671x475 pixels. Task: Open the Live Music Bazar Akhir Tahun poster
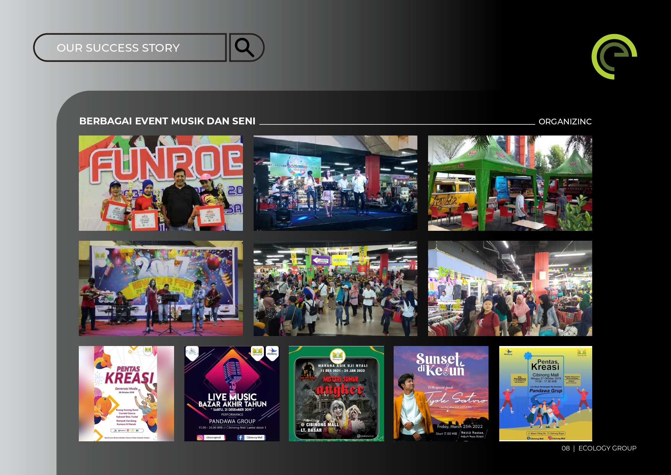(x=232, y=393)
